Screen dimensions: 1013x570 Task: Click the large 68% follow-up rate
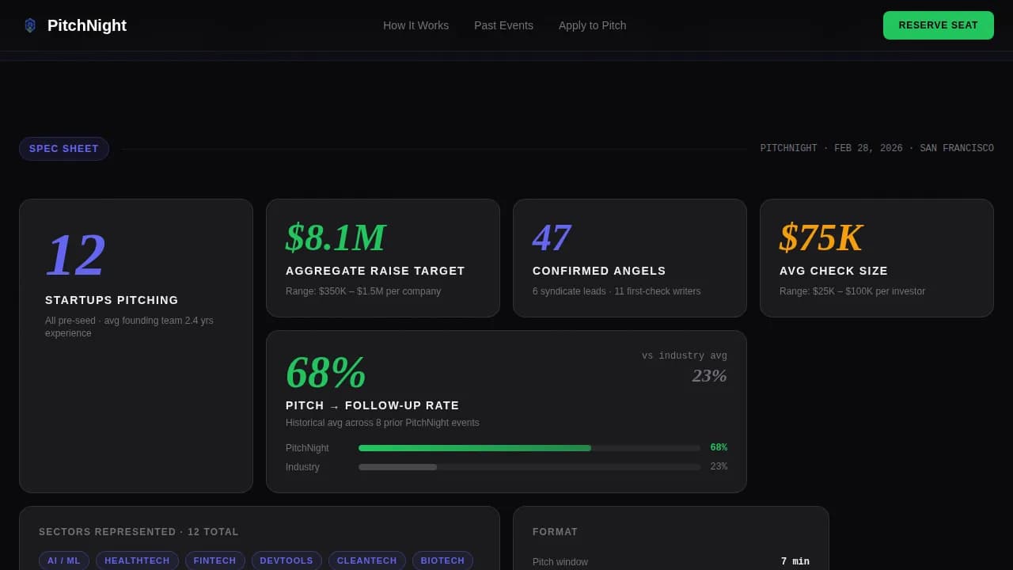tap(325, 372)
